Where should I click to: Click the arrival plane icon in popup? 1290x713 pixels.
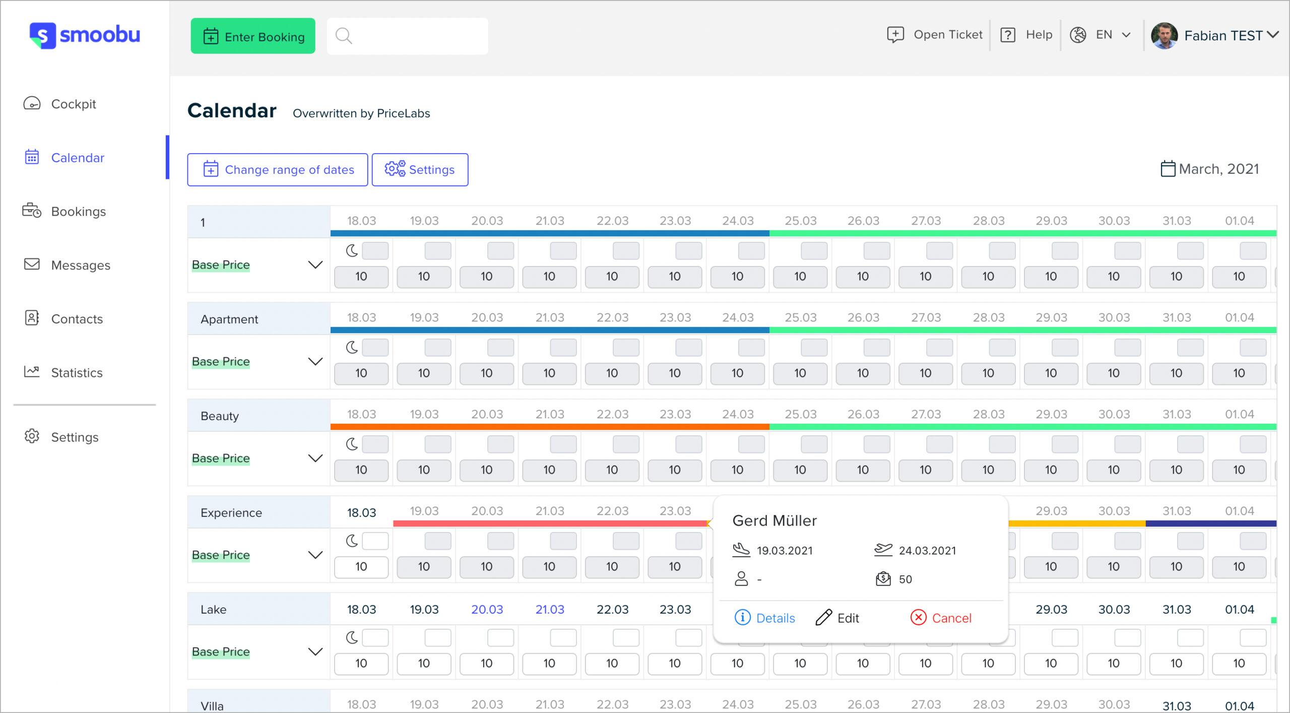coord(741,550)
